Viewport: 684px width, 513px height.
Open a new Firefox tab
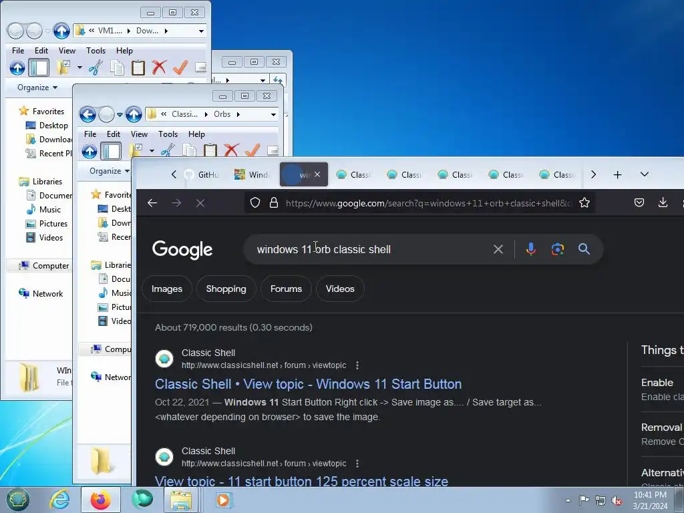pyautogui.click(x=617, y=175)
